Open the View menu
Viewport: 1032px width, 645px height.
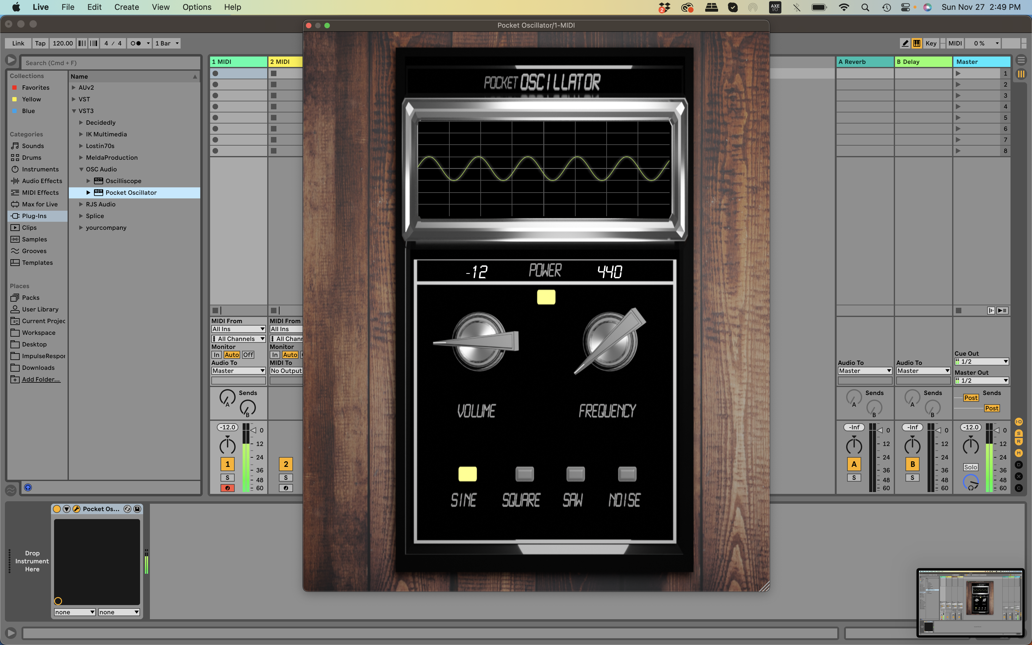tap(161, 7)
